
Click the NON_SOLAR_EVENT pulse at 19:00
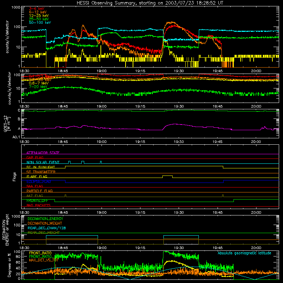pyautogui.click(x=101, y=162)
